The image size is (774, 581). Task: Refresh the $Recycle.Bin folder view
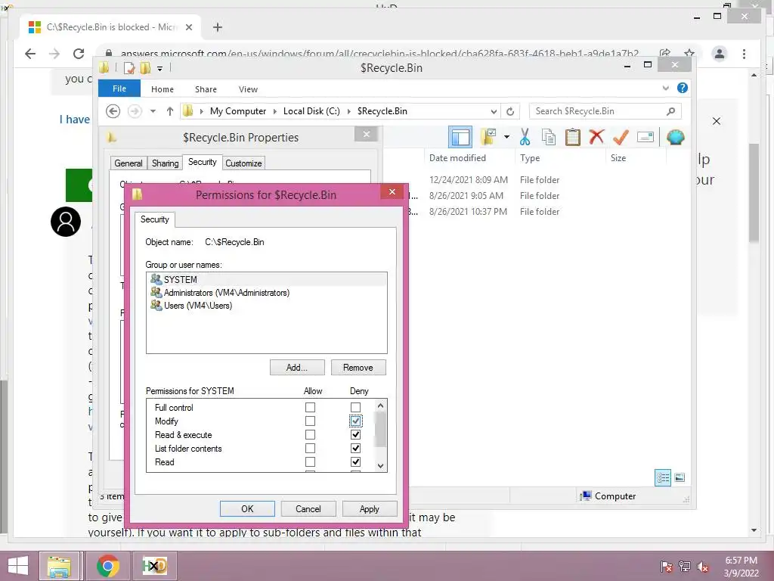tap(510, 111)
